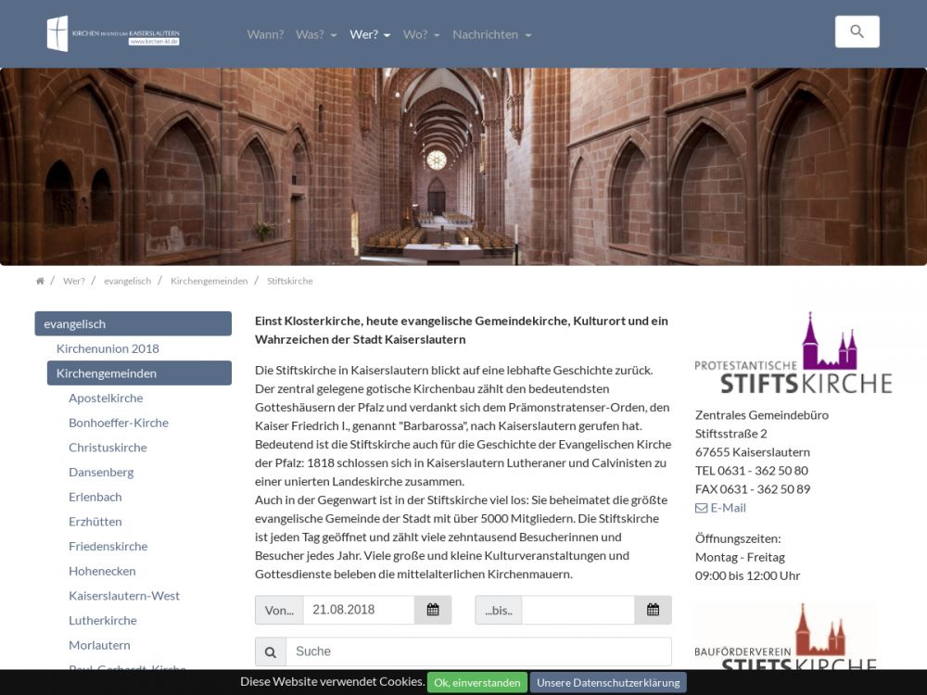
Task: Open Unsere Datenschutzerklärung
Action: coord(608,683)
